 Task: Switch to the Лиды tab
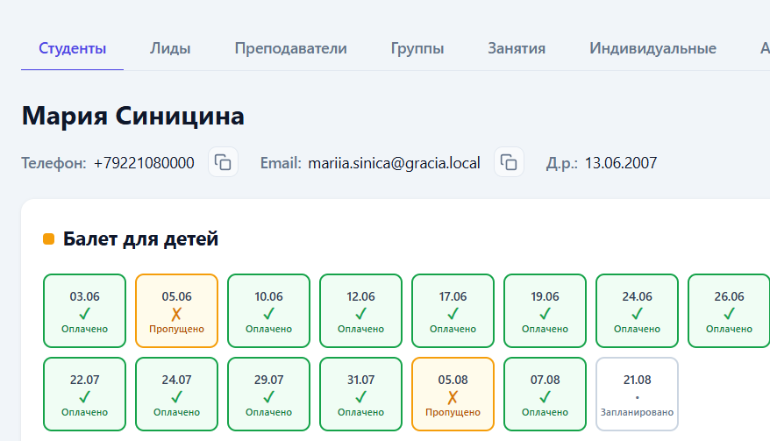click(x=170, y=48)
